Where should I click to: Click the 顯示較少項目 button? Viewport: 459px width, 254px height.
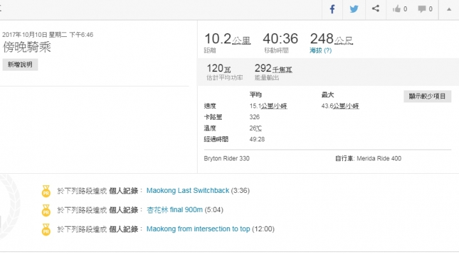click(427, 96)
